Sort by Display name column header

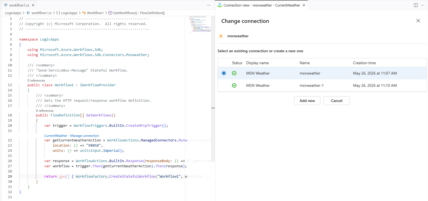257,63
